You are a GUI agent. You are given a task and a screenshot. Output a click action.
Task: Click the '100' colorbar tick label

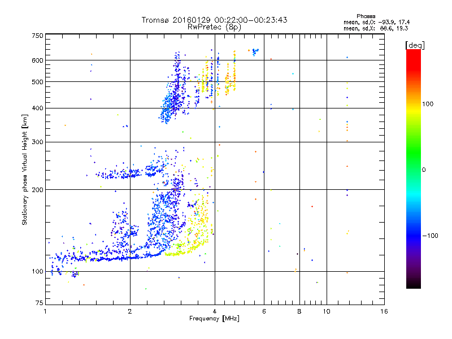[x=428, y=104]
